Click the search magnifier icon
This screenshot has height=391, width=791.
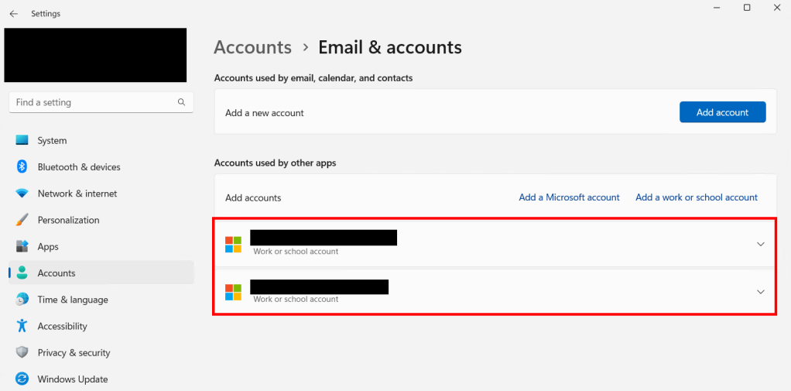coord(181,102)
